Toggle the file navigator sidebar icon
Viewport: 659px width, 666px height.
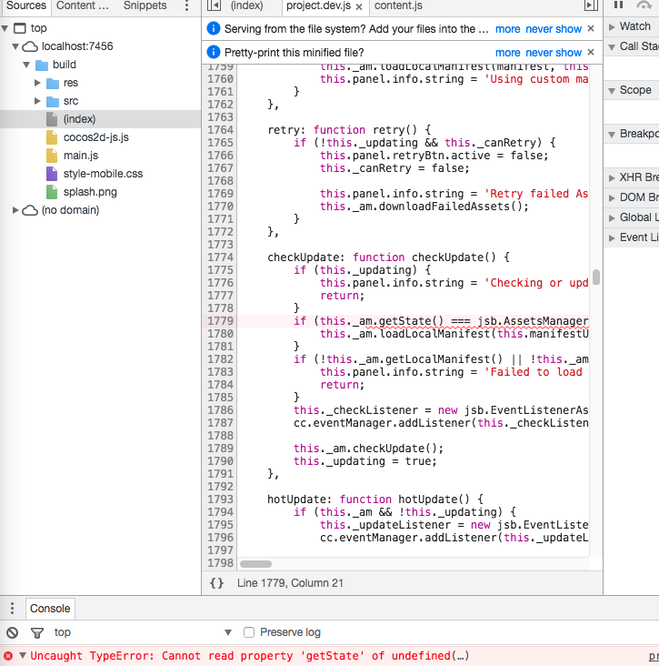(x=214, y=6)
